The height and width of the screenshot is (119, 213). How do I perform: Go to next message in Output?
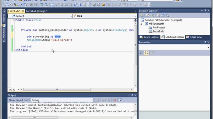[108, 100]
